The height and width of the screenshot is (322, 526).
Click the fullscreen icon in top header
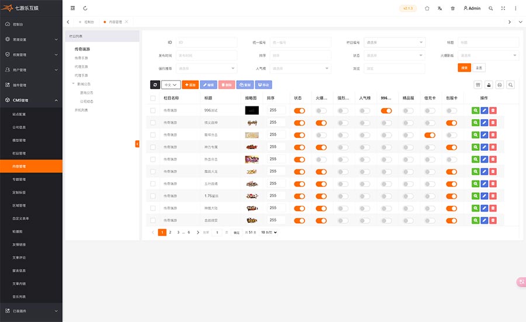coord(503,8)
